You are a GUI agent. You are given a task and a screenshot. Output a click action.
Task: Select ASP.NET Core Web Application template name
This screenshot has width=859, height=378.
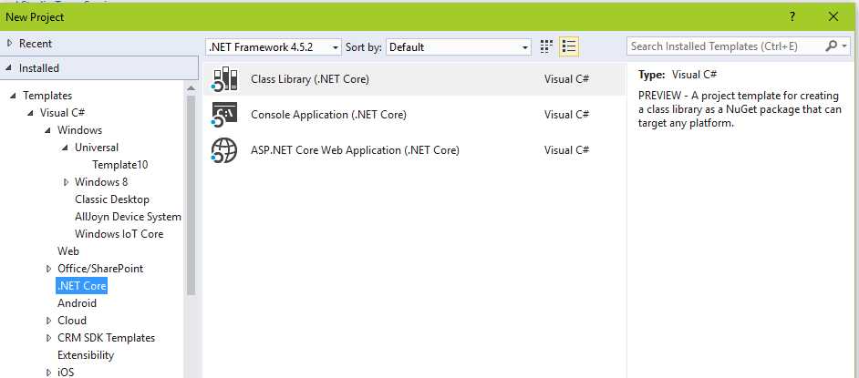[355, 150]
